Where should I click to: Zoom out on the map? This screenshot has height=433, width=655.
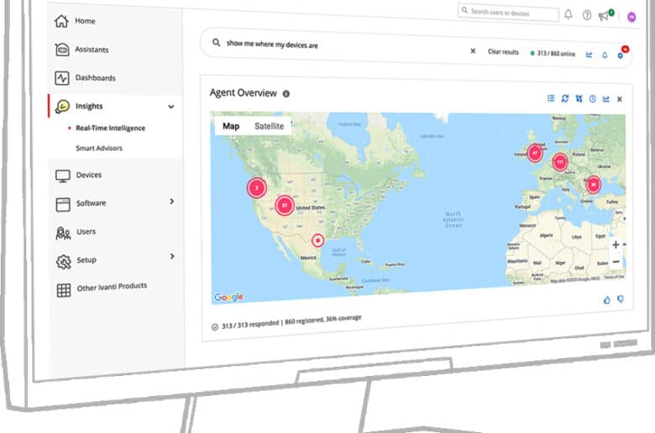(x=616, y=262)
